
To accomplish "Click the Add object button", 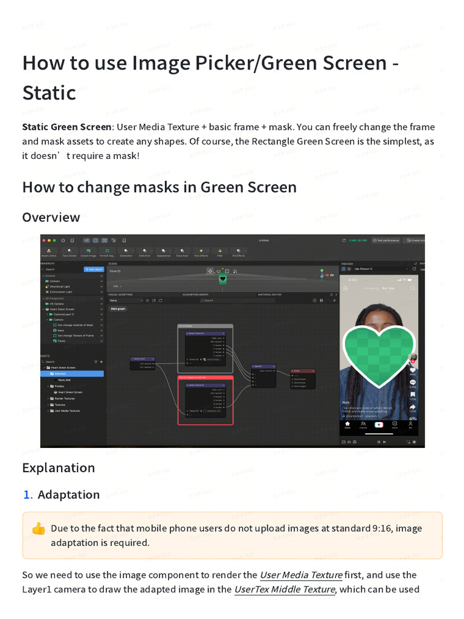I will (94, 269).
